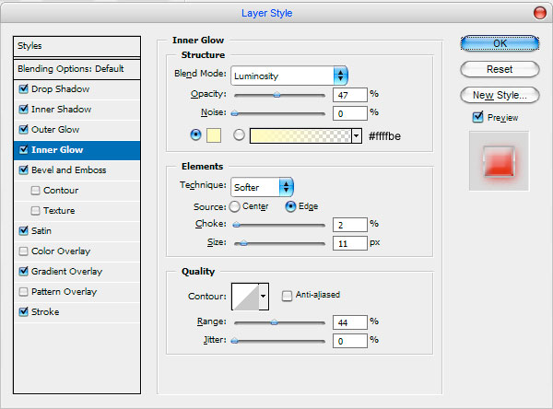Click the Opacity value field

click(350, 95)
